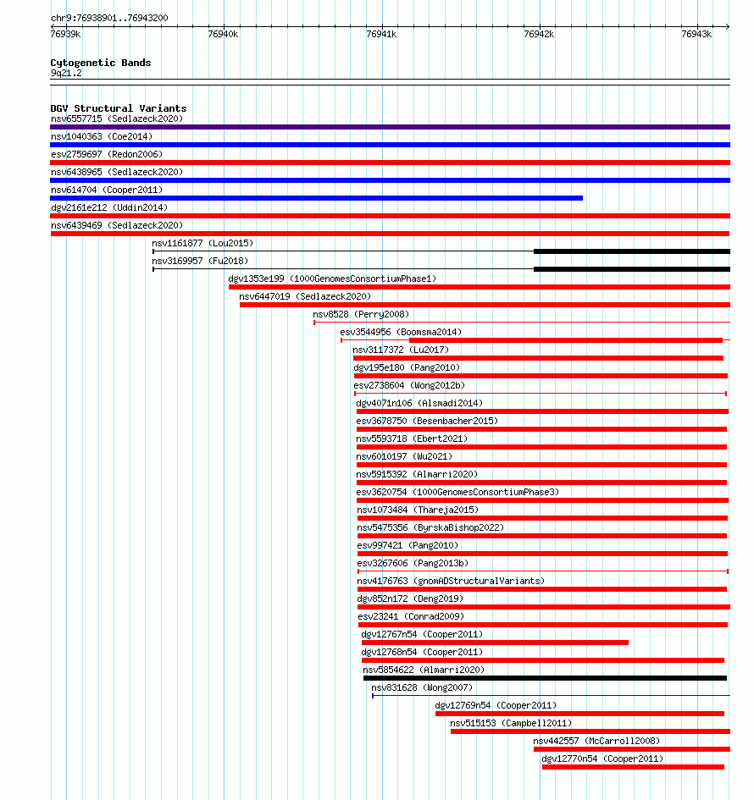Select the blue nsv614704 variant bar
The width and height of the screenshot is (754, 800).
(317, 198)
